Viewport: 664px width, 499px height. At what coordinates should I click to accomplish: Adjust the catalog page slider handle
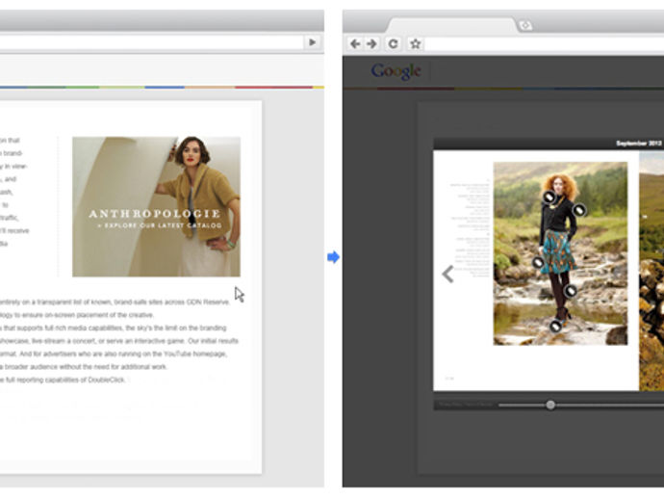(x=550, y=405)
